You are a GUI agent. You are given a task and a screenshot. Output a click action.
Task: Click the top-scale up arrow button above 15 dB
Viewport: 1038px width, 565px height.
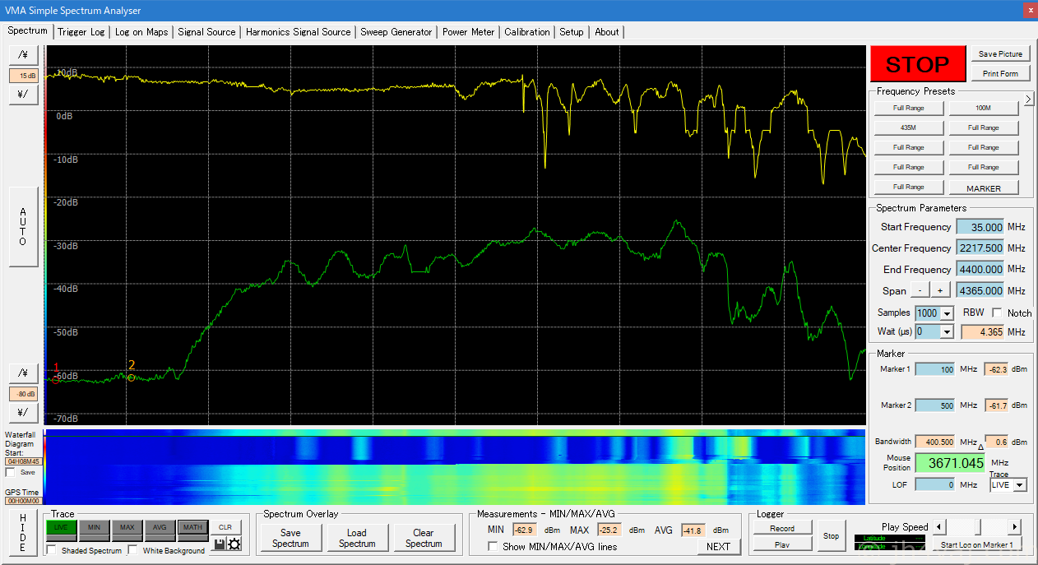24,54
